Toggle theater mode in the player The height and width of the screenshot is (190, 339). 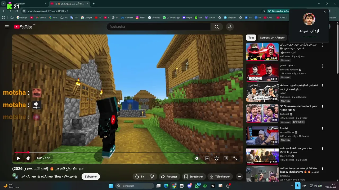(226, 158)
